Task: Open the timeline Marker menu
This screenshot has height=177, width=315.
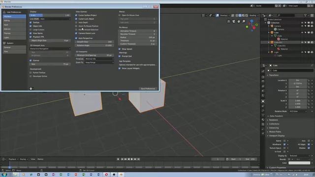Action: [40, 159]
